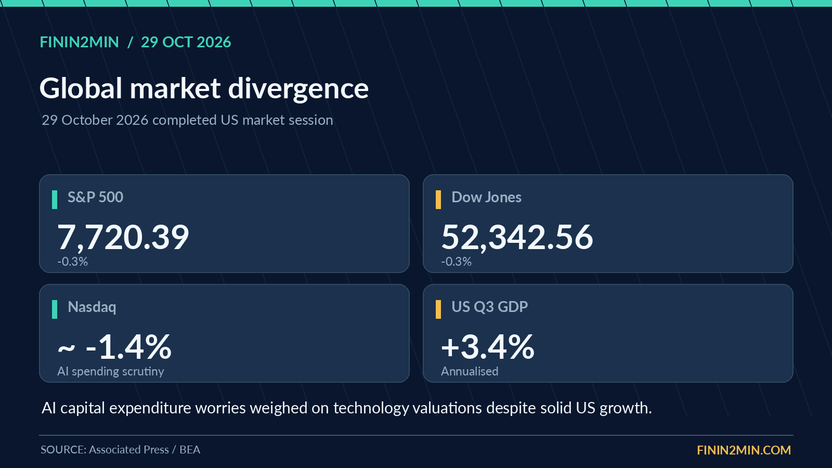Viewport: 832px width, 468px height.
Task: Select the completed US market session subtitle
Action: point(187,120)
